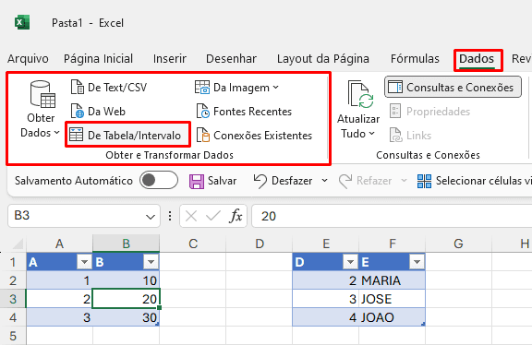This screenshot has width=532, height=345.
Task: Select cell with value 30
Action: click(x=126, y=317)
